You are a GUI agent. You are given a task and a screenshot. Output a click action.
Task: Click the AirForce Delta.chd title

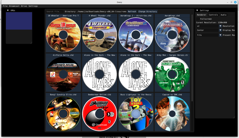click(x=63, y=55)
